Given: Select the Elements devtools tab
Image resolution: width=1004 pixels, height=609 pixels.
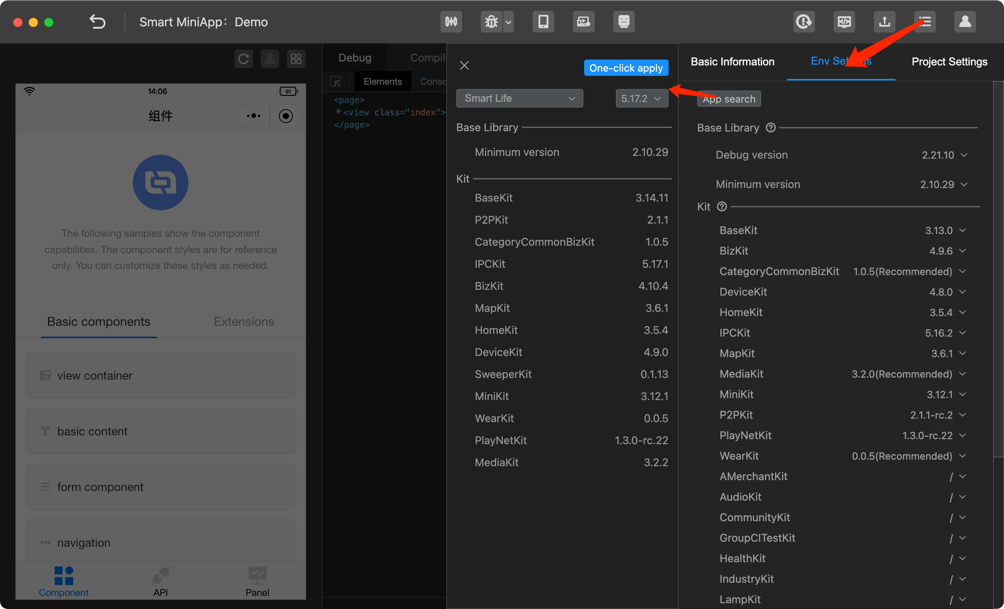Looking at the screenshot, I should 383,81.
